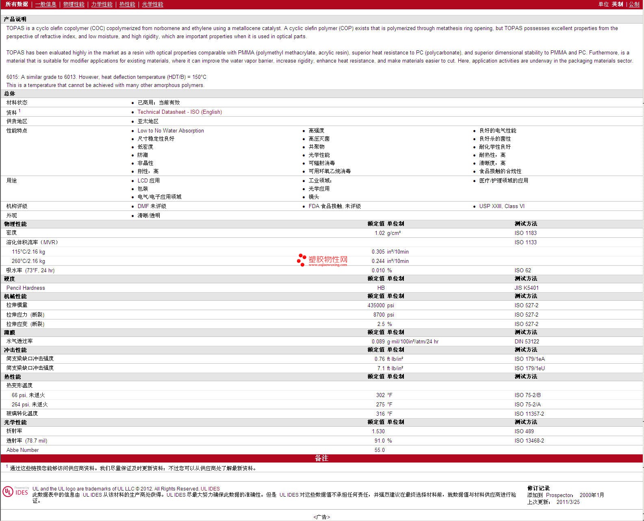Click the <广告> label at page bottom
This screenshot has height=521, width=644.
point(321,517)
